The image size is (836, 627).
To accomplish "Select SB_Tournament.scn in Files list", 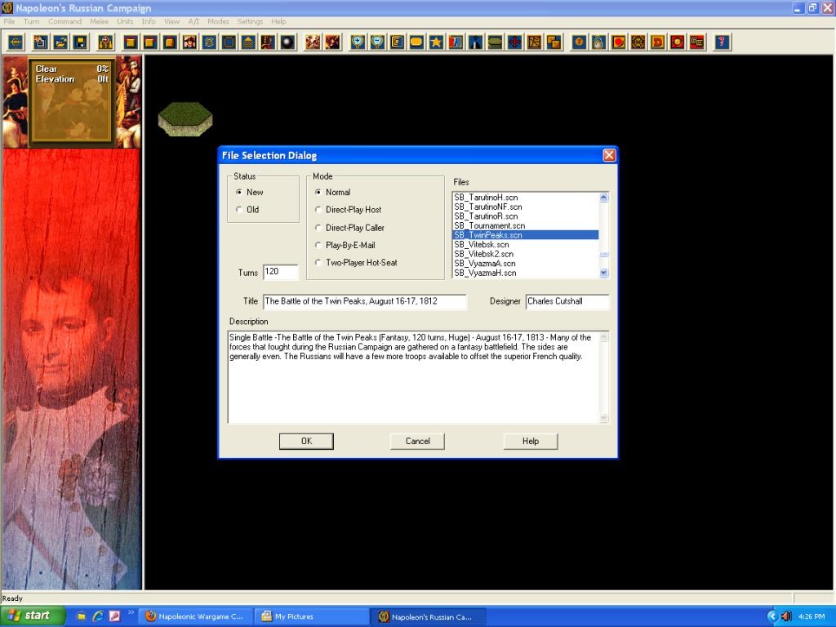I will click(525, 225).
